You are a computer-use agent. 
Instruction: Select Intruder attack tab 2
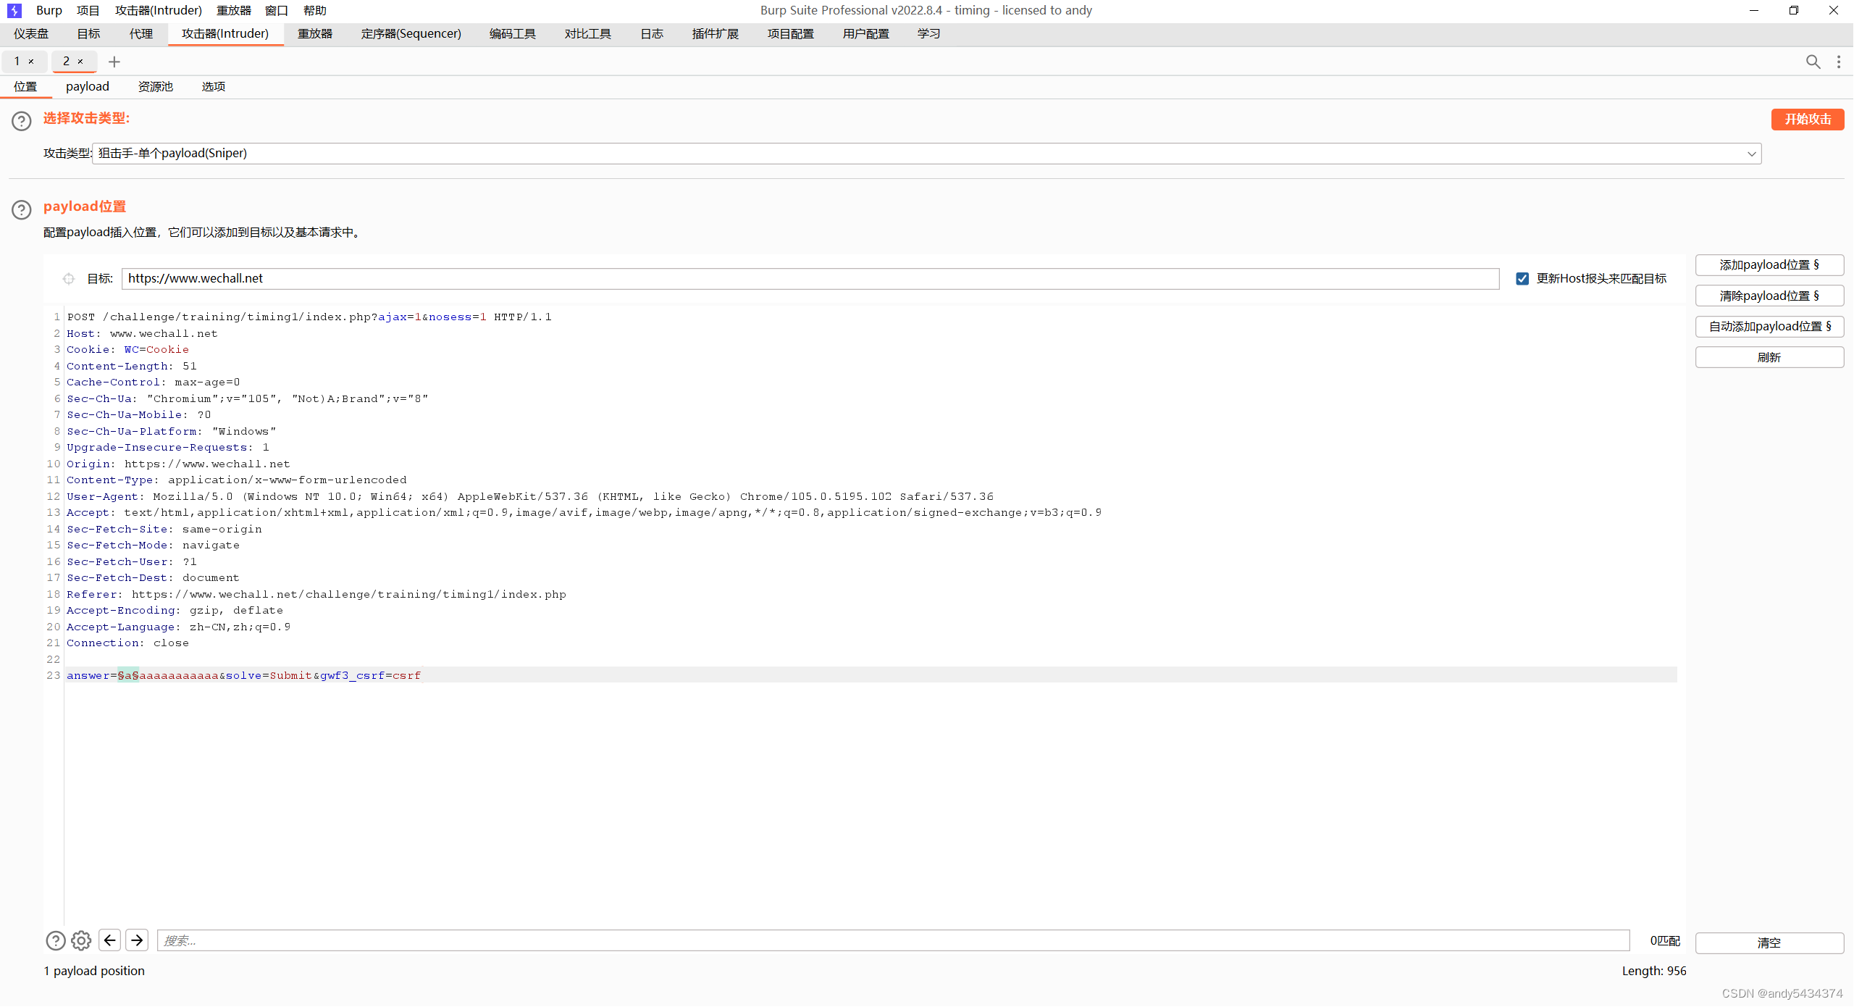[67, 62]
